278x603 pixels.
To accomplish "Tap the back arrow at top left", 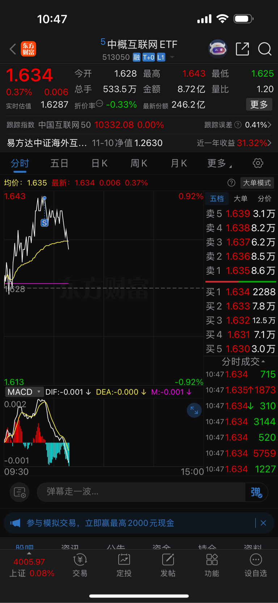I will click(x=13, y=49).
